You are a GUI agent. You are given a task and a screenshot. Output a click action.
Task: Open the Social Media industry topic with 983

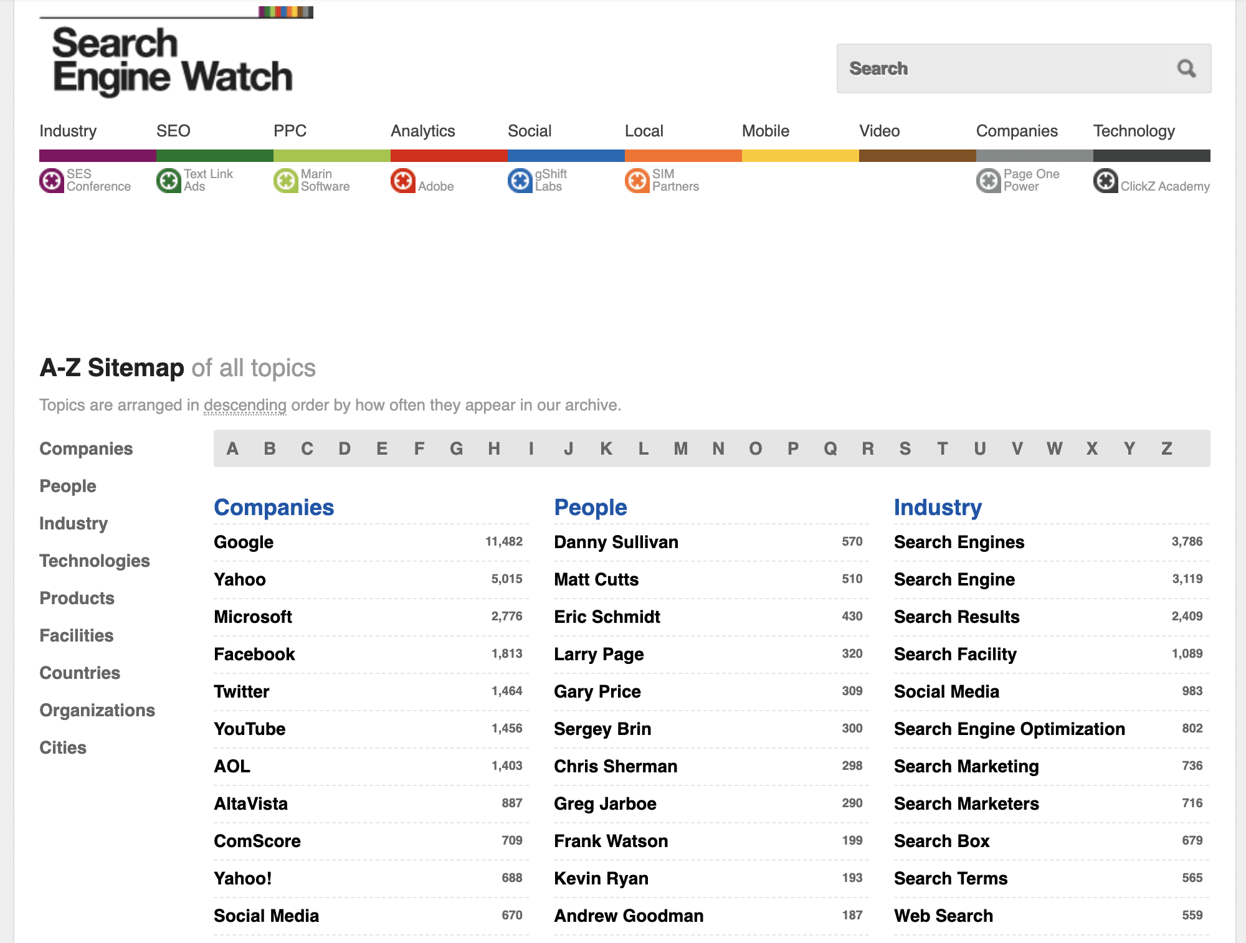[946, 691]
